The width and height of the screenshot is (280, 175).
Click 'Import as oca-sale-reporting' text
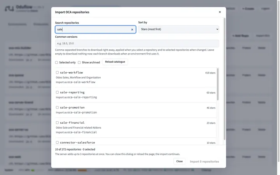click(x=76, y=97)
